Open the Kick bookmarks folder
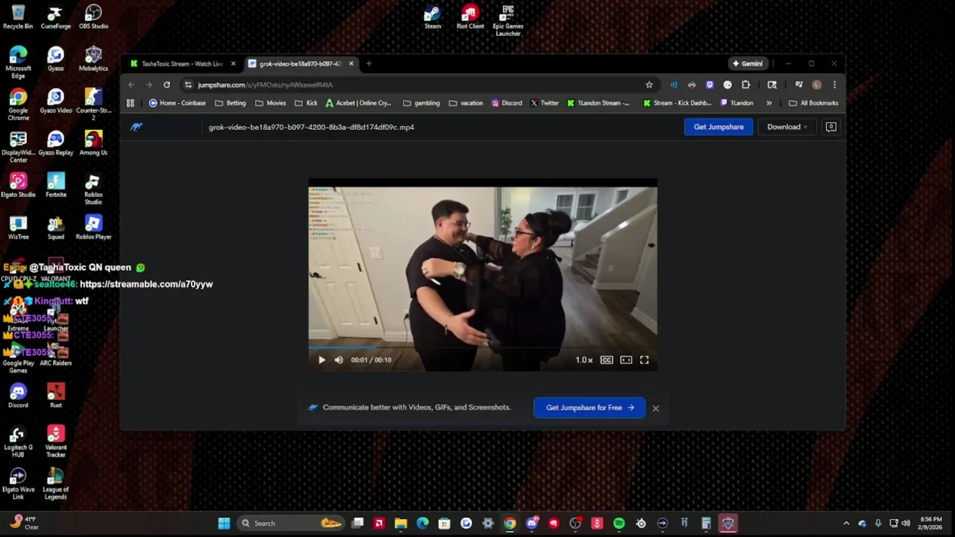 [x=306, y=103]
